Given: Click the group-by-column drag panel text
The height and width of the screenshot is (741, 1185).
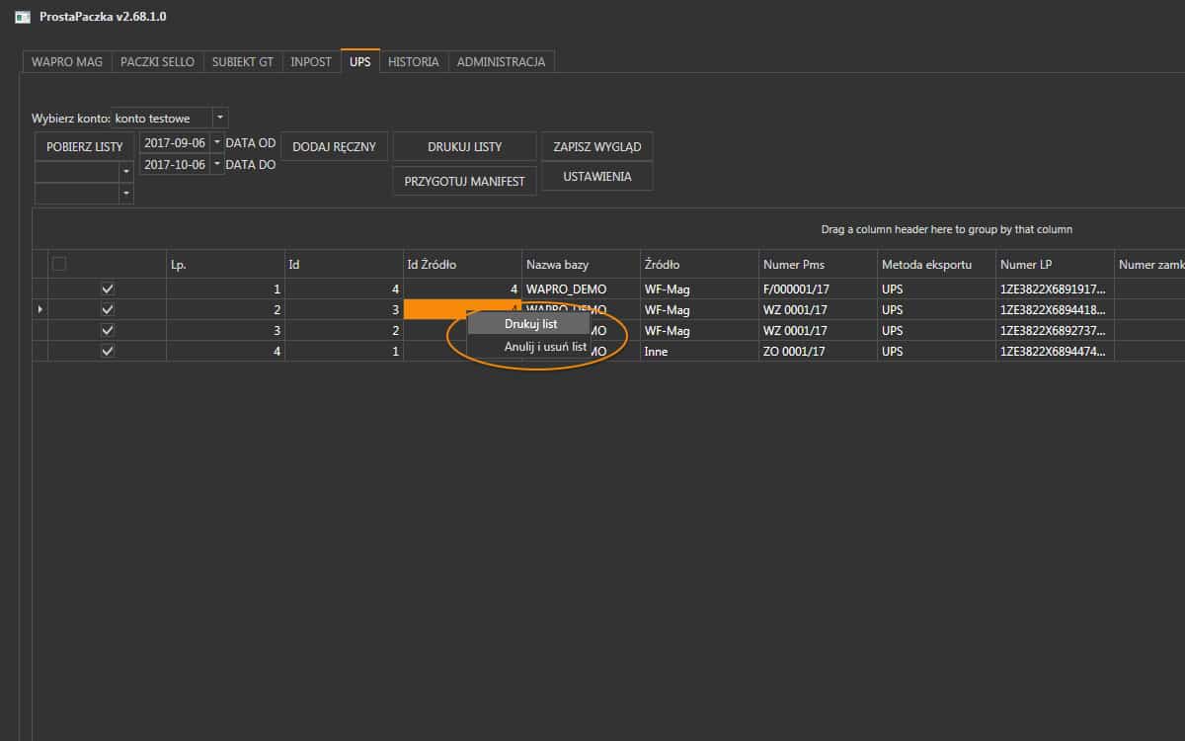Looking at the screenshot, I should [x=946, y=229].
